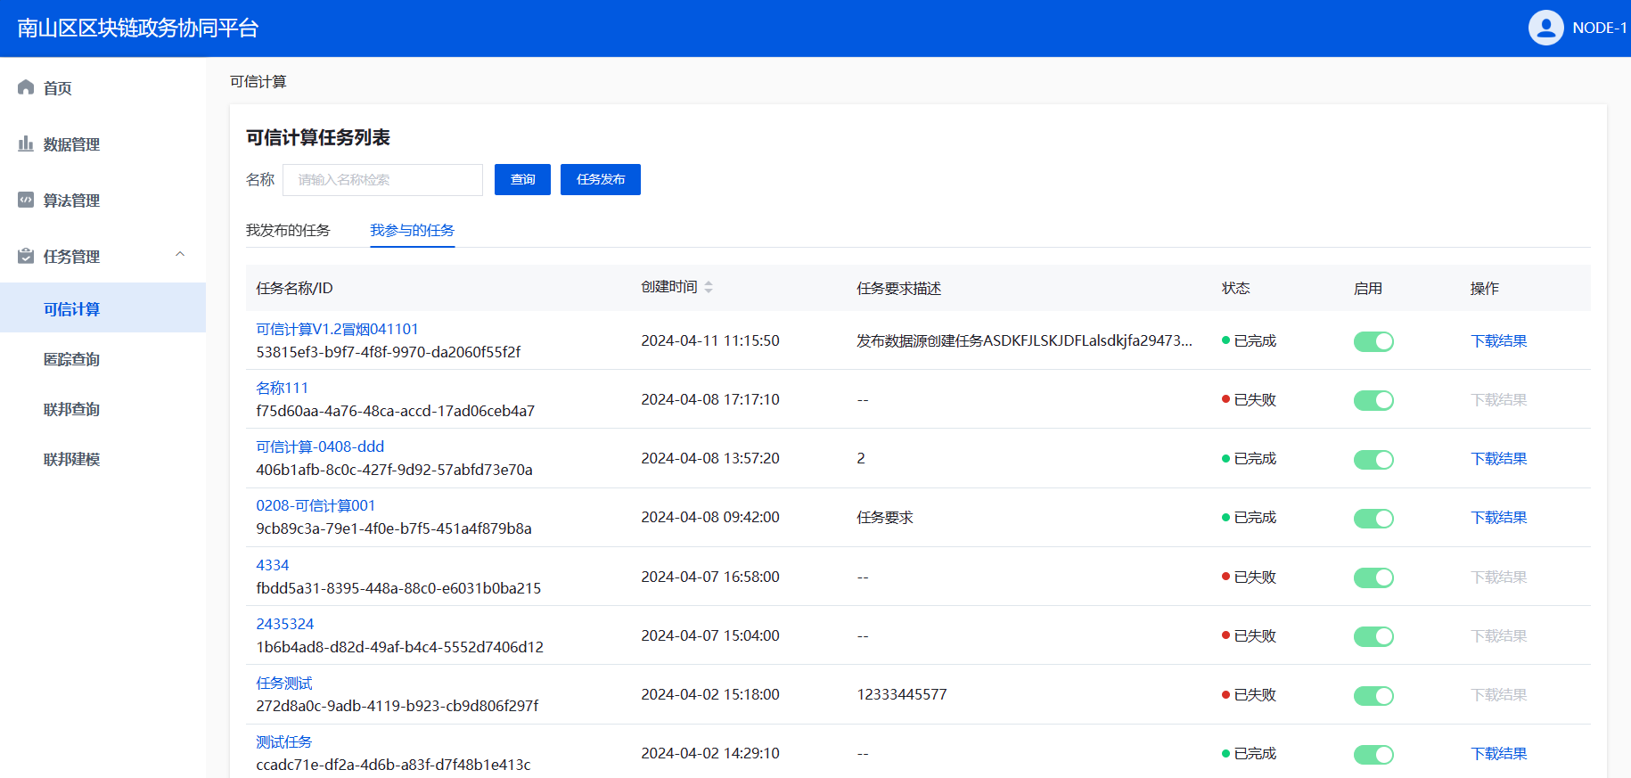Open the NODE-1 user avatar icon
Image resolution: width=1631 pixels, height=778 pixels.
1545,28
